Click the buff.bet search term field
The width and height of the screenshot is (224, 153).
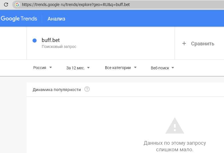[x=51, y=40]
